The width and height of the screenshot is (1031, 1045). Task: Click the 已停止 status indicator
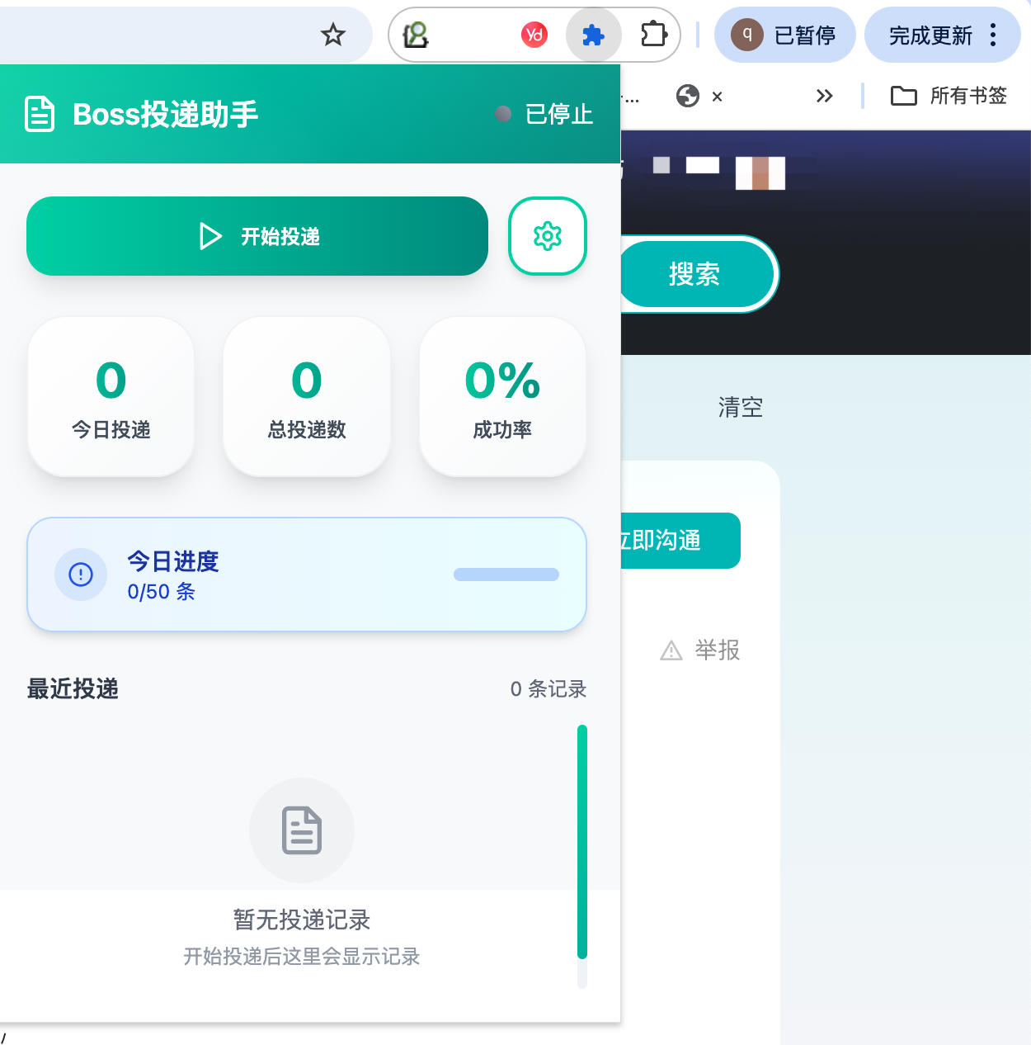click(x=544, y=114)
